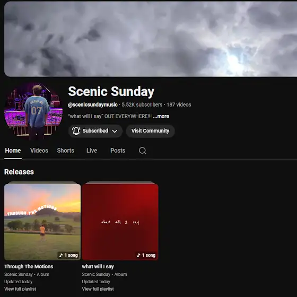Switch to the Videos tab
Screen dimensions: 297x297
click(x=39, y=151)
